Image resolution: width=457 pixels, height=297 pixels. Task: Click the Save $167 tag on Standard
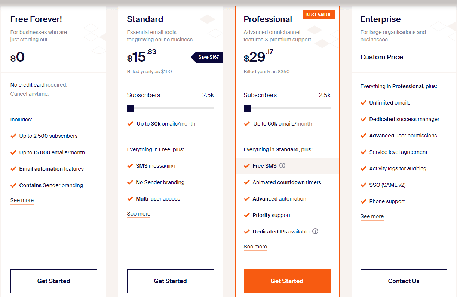click(207, 57)
